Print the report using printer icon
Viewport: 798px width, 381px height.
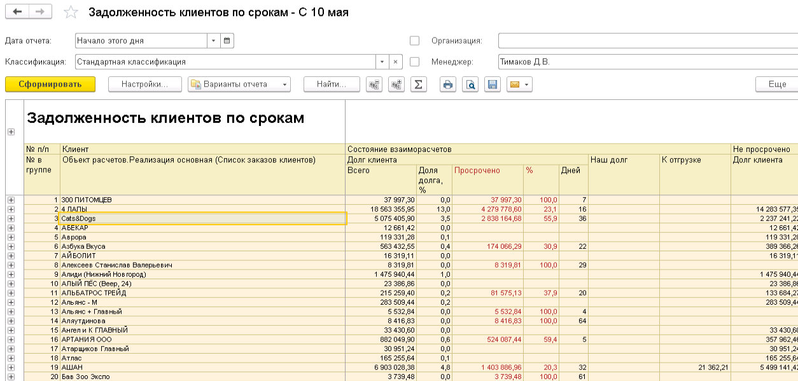pyautogui.click(x=449, y=85)
